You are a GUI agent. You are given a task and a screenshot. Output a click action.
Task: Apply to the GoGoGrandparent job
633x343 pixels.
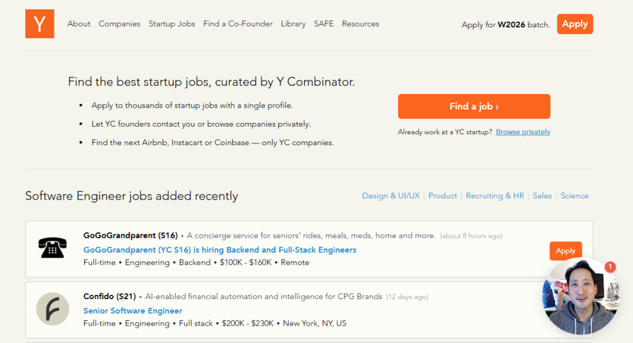[x=566, y=250]
